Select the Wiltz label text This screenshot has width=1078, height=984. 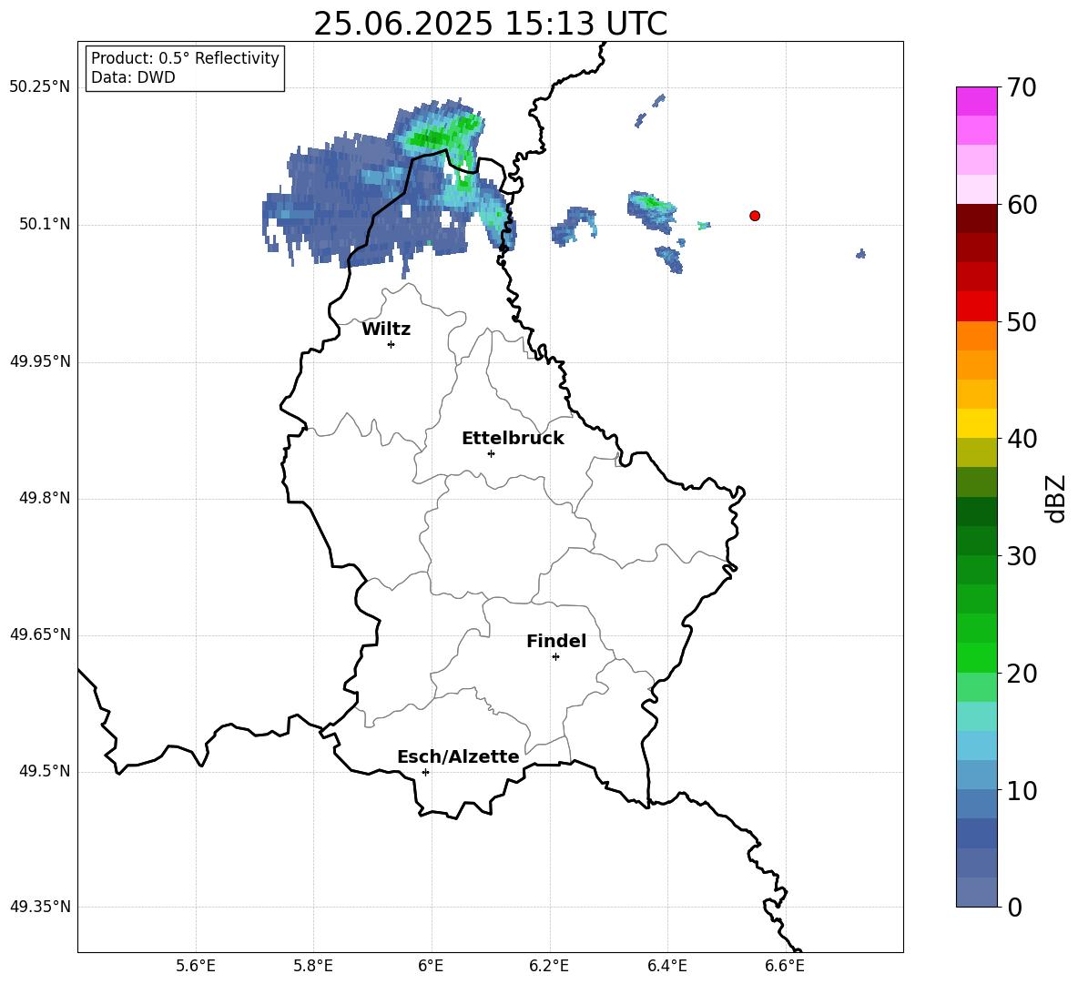[x=386, y=330]
